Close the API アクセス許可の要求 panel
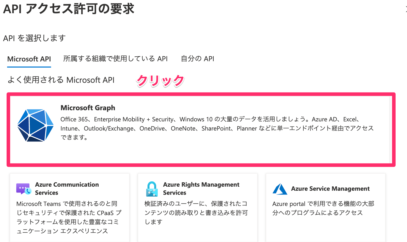Viewport: 407px width, 242px height. (x=406, y=10)
